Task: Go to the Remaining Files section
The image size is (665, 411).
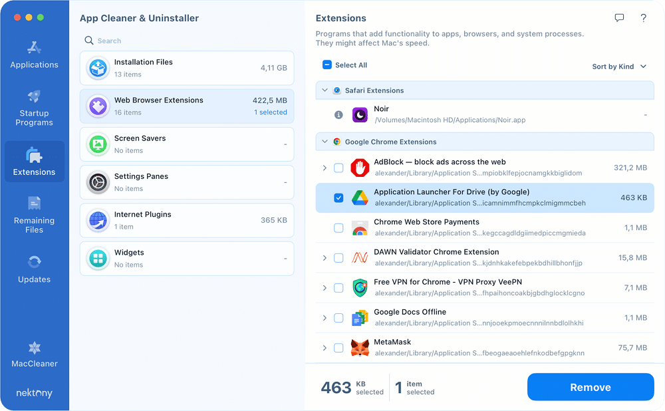Action: click(34, 215)
